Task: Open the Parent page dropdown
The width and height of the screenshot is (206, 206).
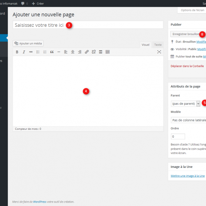Action: pyautogui.click(x=185, y=103)
